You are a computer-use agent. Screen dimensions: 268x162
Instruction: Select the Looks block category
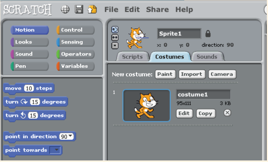point(30,42)
